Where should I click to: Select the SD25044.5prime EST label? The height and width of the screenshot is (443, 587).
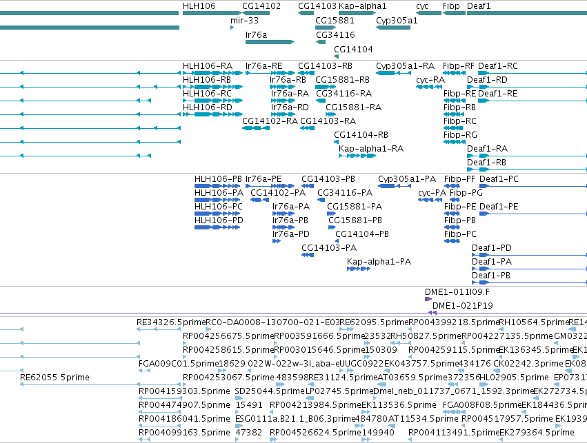click(270, 391)
